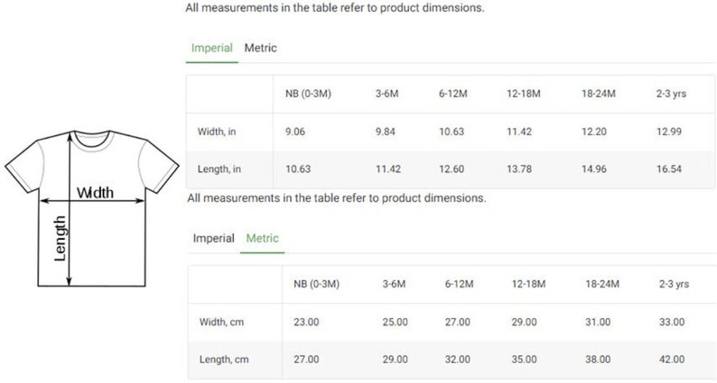Click the 12.60 length cell
This screenshot has height=383, width=717.
452,169
